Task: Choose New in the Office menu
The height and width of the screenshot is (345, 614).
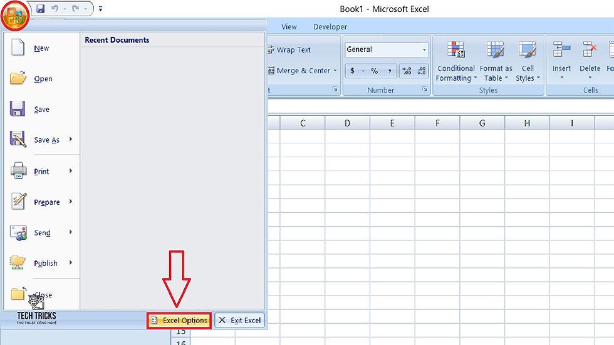Action: (x=41, y=48)
